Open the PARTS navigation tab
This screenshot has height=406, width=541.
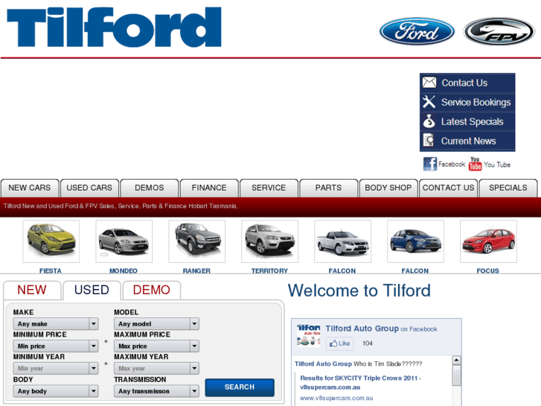coord(328,188)
